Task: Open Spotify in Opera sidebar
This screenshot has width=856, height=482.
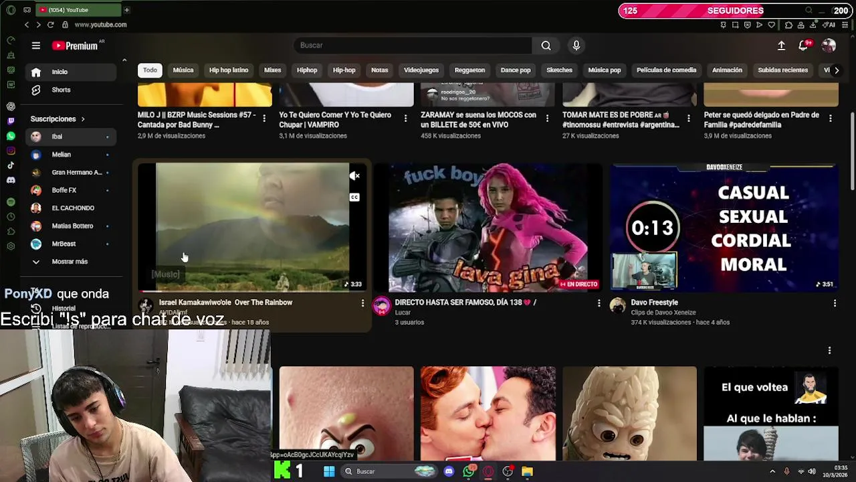Action: pos(11,202)
